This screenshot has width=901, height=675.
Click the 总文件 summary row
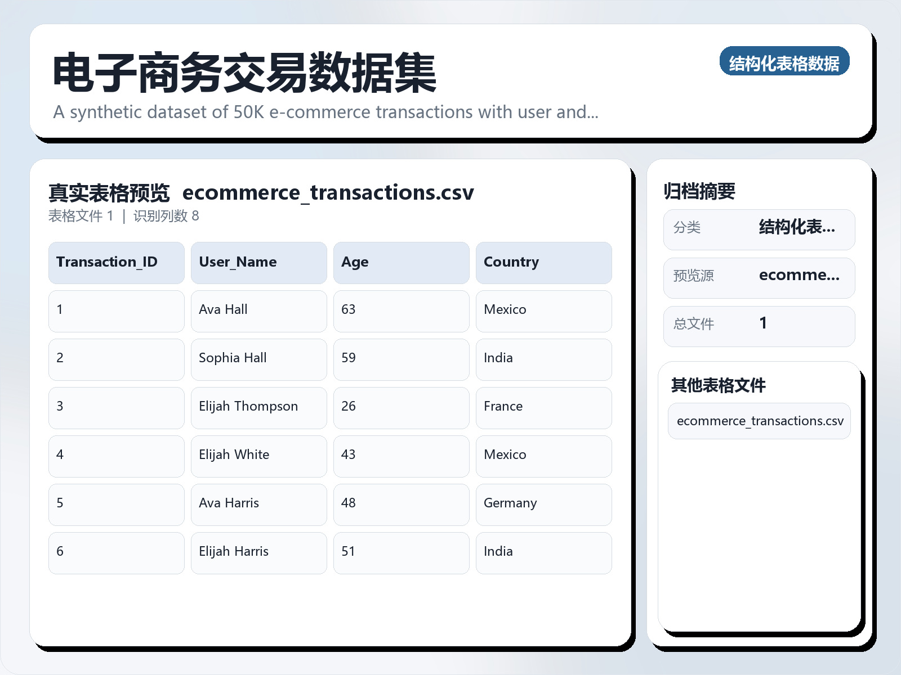[759, 326]
